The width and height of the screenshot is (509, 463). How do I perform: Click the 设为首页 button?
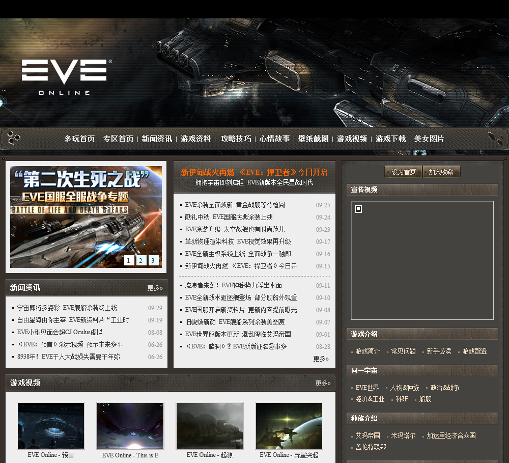click(x=404, y=172)
